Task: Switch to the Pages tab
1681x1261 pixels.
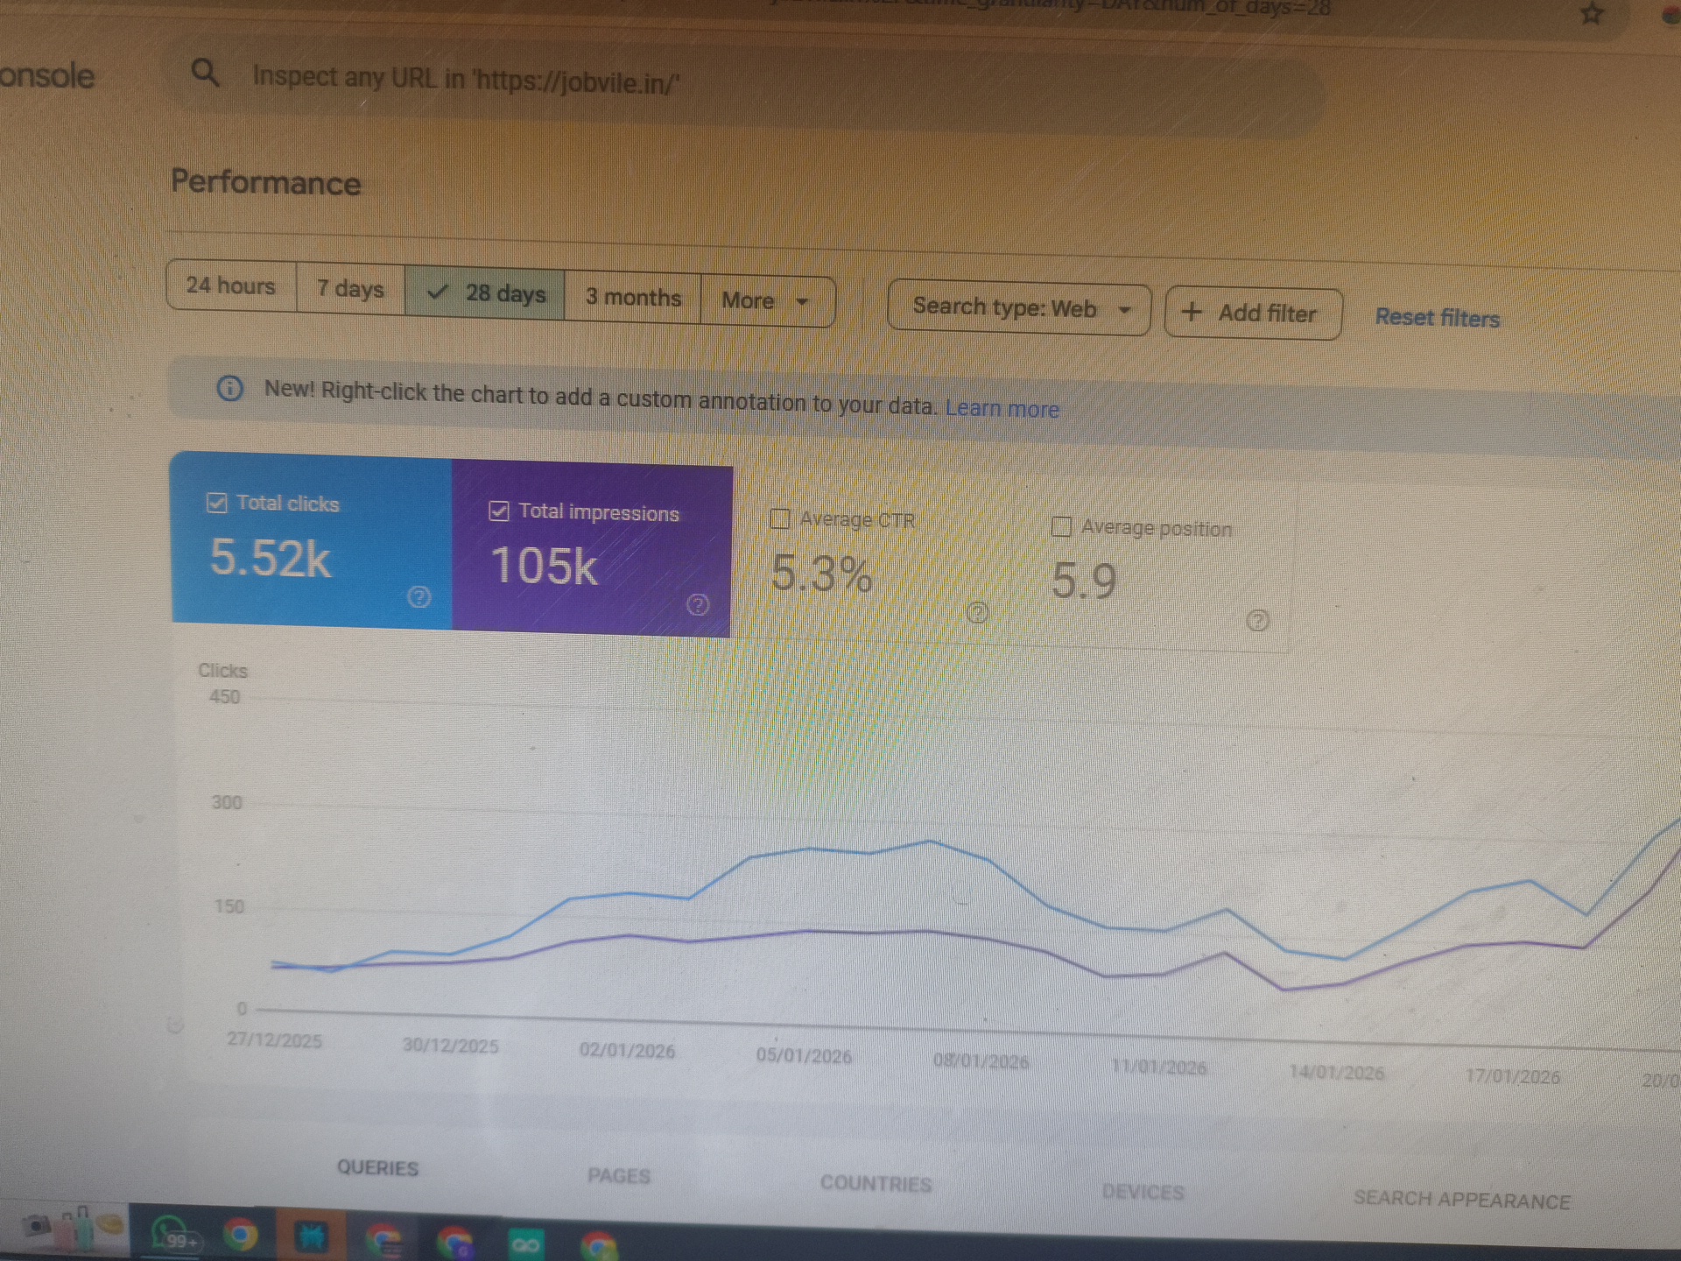Action: click(618, 1176)
